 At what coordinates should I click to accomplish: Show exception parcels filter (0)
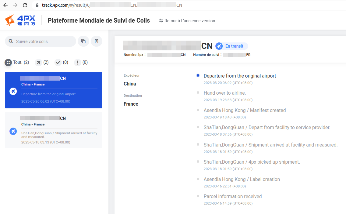point(81,62)
